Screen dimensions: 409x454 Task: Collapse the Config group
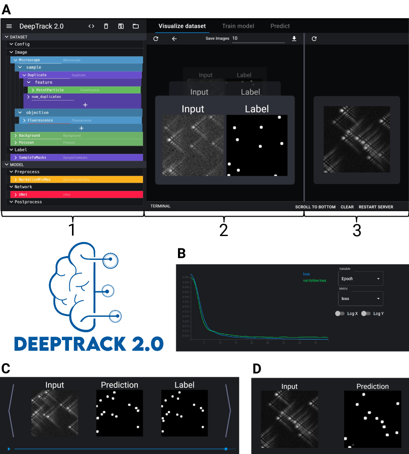[x=11, y=44]
